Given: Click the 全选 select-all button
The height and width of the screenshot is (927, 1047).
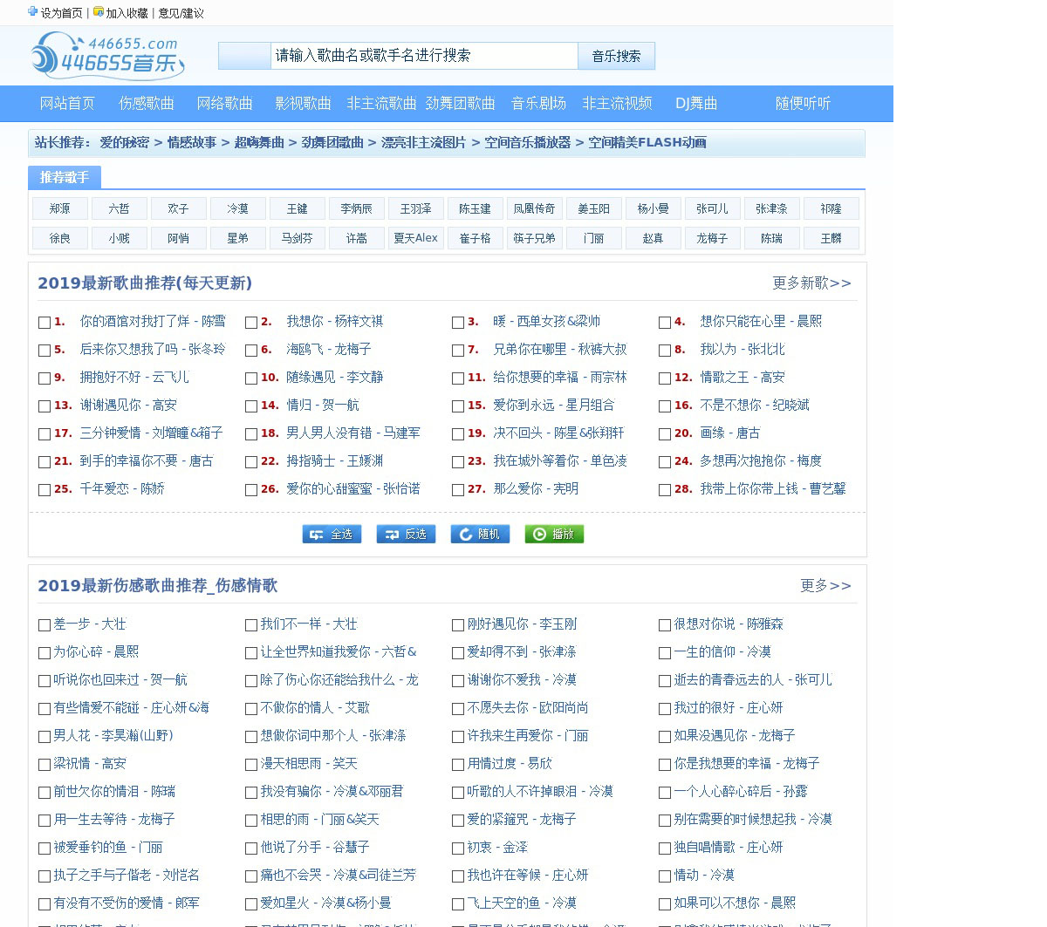Looking at the screenshot, I should [x=332, y=534].
